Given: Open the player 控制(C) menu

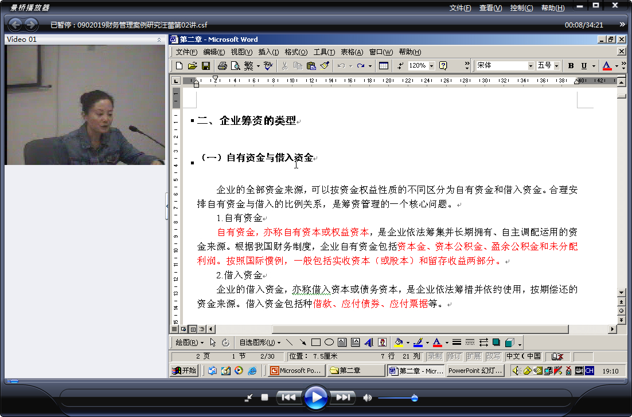Looking at the screenshot, I should [521, 7].
